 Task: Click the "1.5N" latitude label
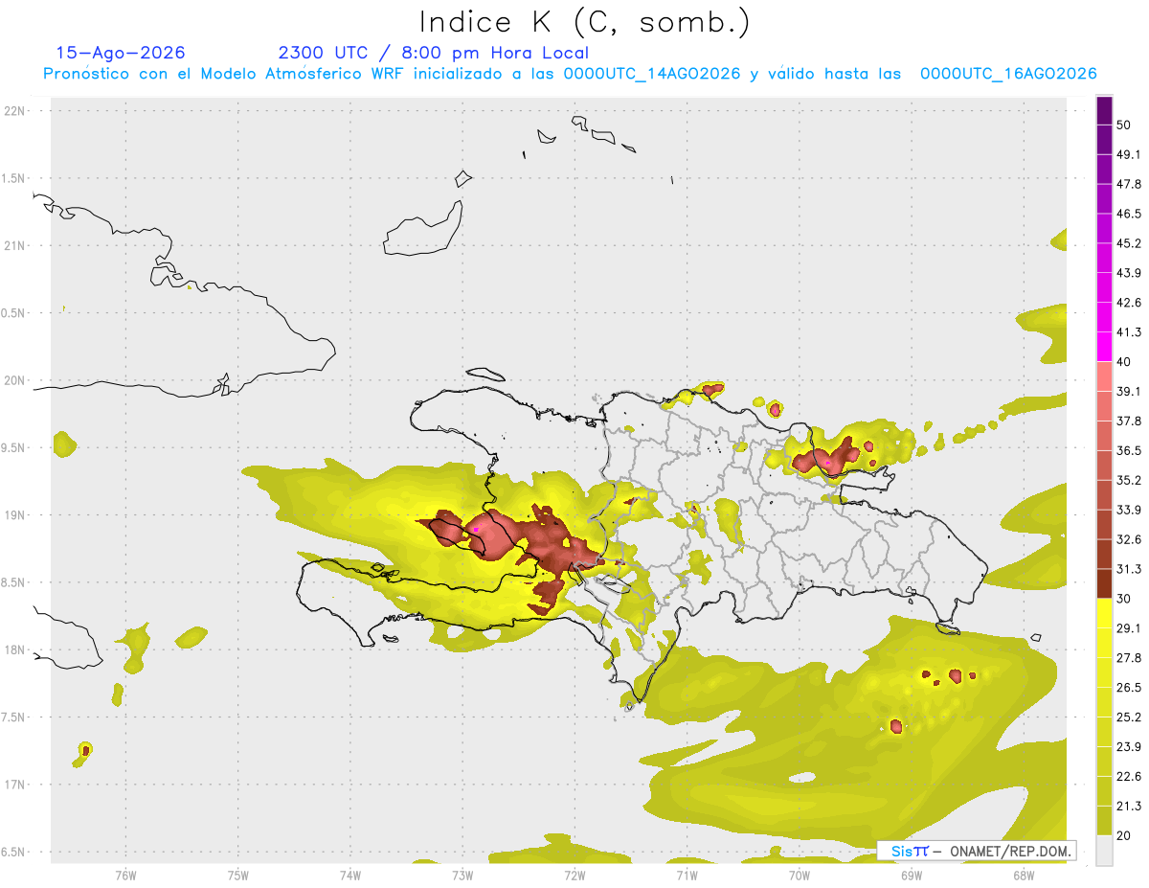coord(12,179)
